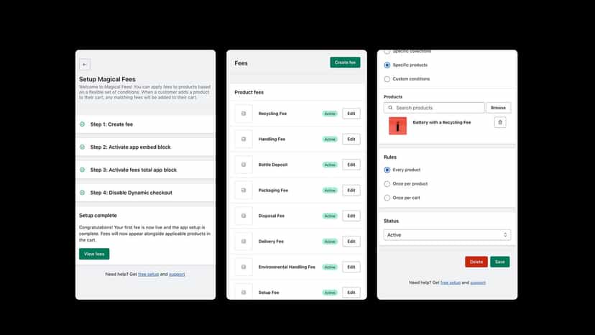Click the 'Packaging Fee' row label
The image size is (595, 335).
click(273, 191)
